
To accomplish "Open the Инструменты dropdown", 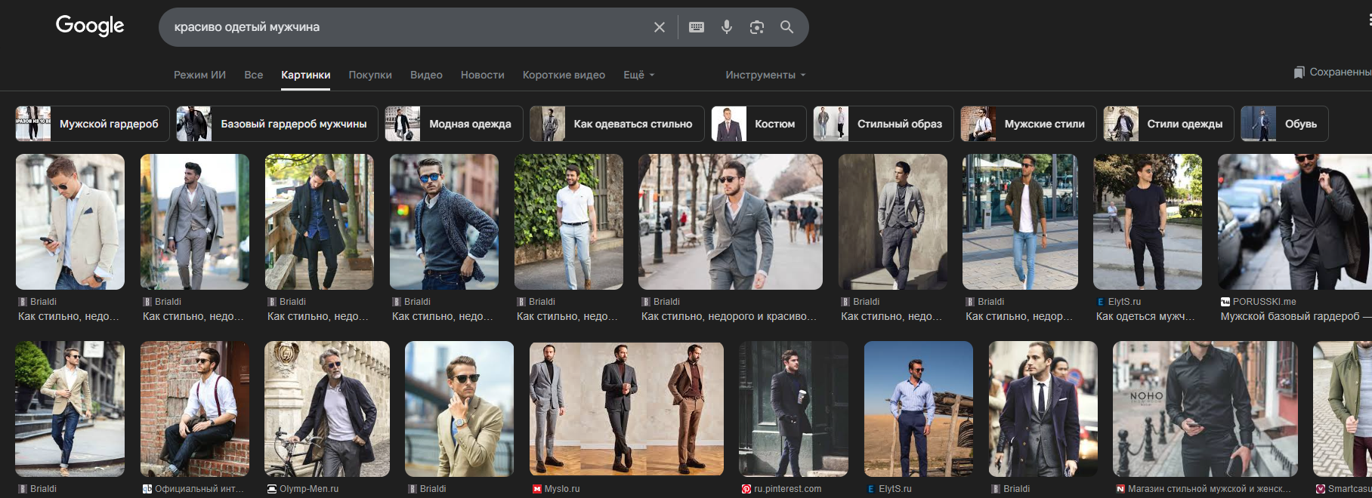I will pos(765,75).
